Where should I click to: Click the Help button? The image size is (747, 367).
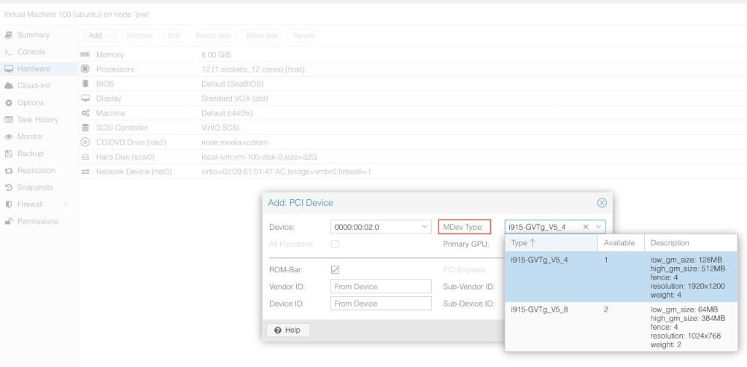pos(287,330)
